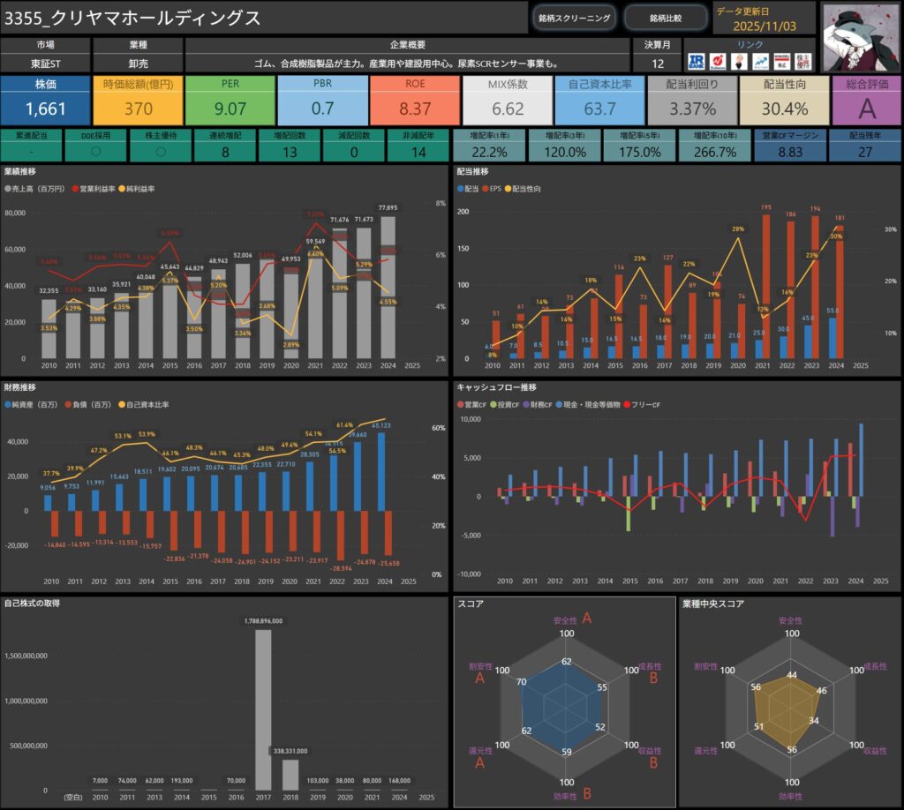Open the IR BANK link icon
This screenshot has height=810, width=904.
pos(697,61)
